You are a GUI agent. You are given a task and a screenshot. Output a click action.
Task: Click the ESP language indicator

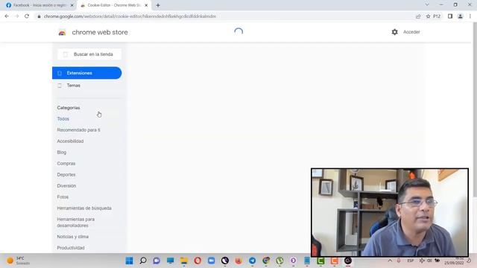411,261
